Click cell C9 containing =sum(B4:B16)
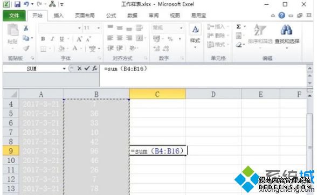317x195 pixels. [157, 151]
